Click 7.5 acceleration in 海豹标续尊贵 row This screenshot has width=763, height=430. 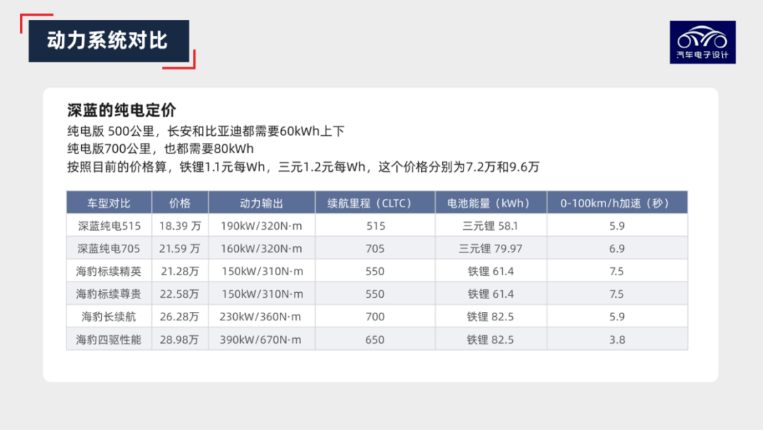tap(617, 294)
